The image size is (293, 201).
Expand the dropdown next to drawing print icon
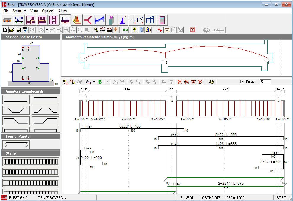[94, 82]
